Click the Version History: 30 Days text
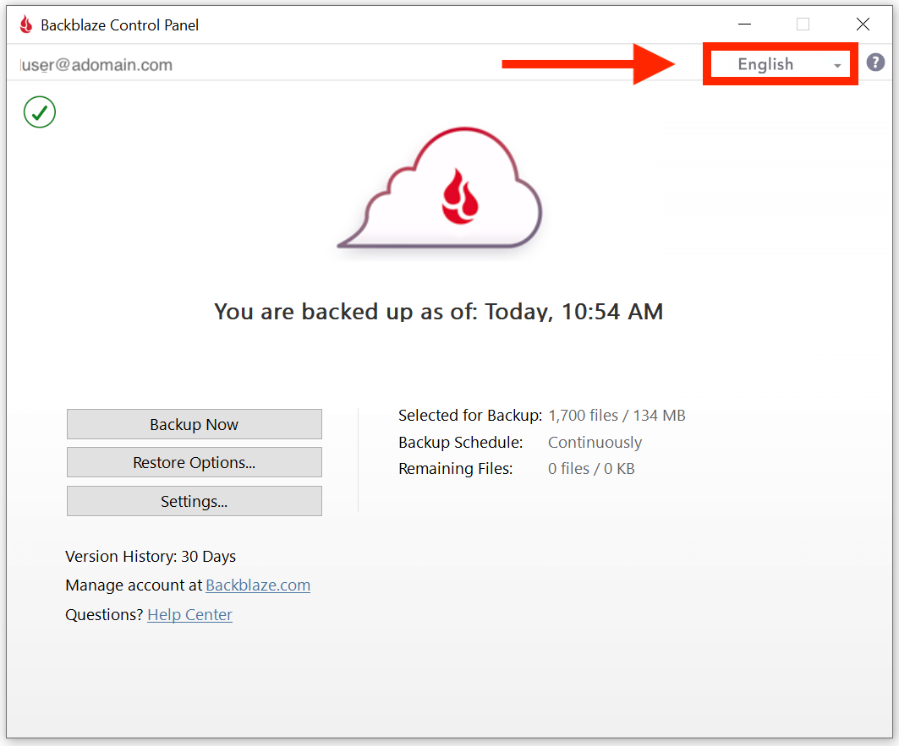This screenshot has width=899, height=746. [151, 557]
